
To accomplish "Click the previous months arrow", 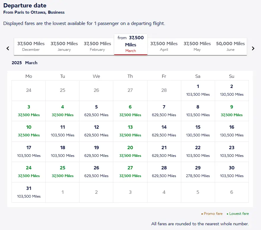I will (x=8, y=48).
